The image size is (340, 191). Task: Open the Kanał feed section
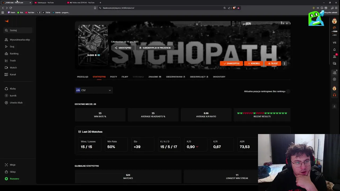coord(10,75)
